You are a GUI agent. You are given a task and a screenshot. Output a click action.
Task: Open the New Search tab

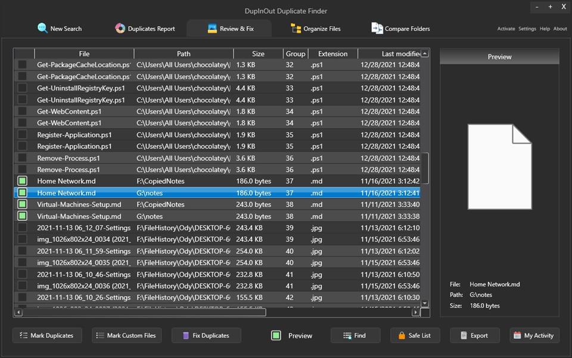point(60,29)
